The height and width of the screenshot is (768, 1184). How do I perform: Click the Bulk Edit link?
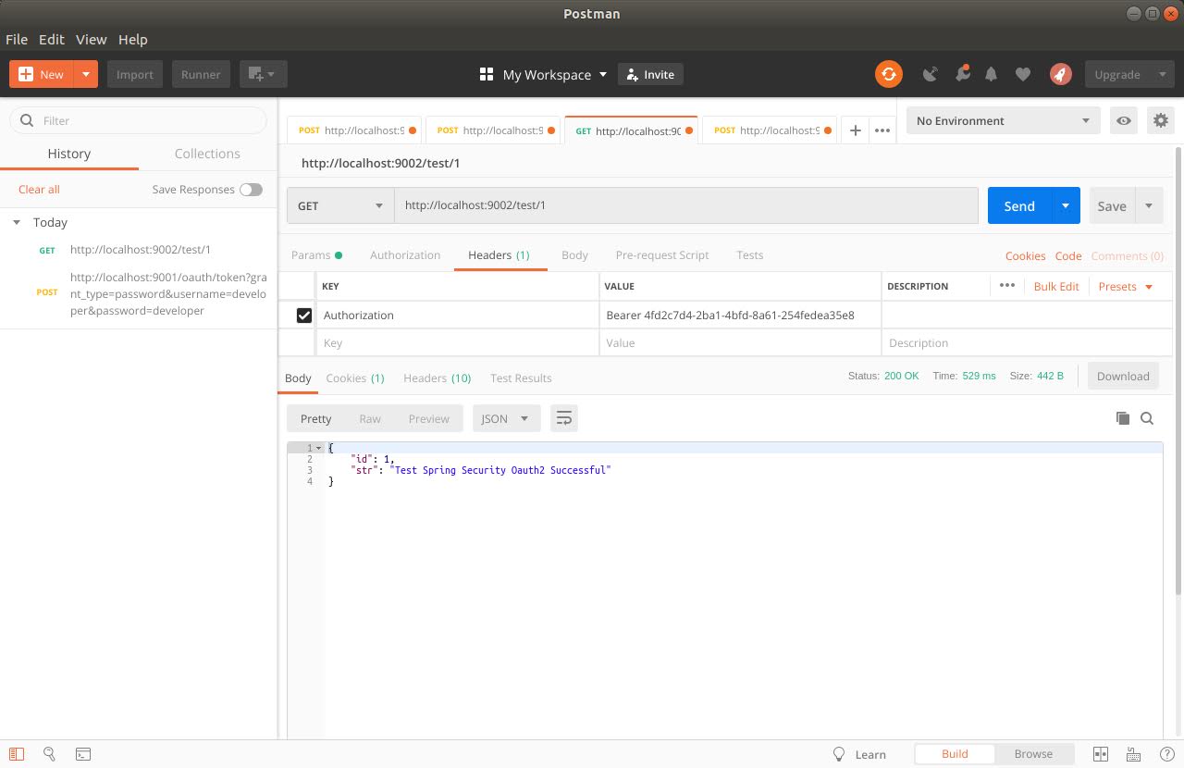[1056, 286]
